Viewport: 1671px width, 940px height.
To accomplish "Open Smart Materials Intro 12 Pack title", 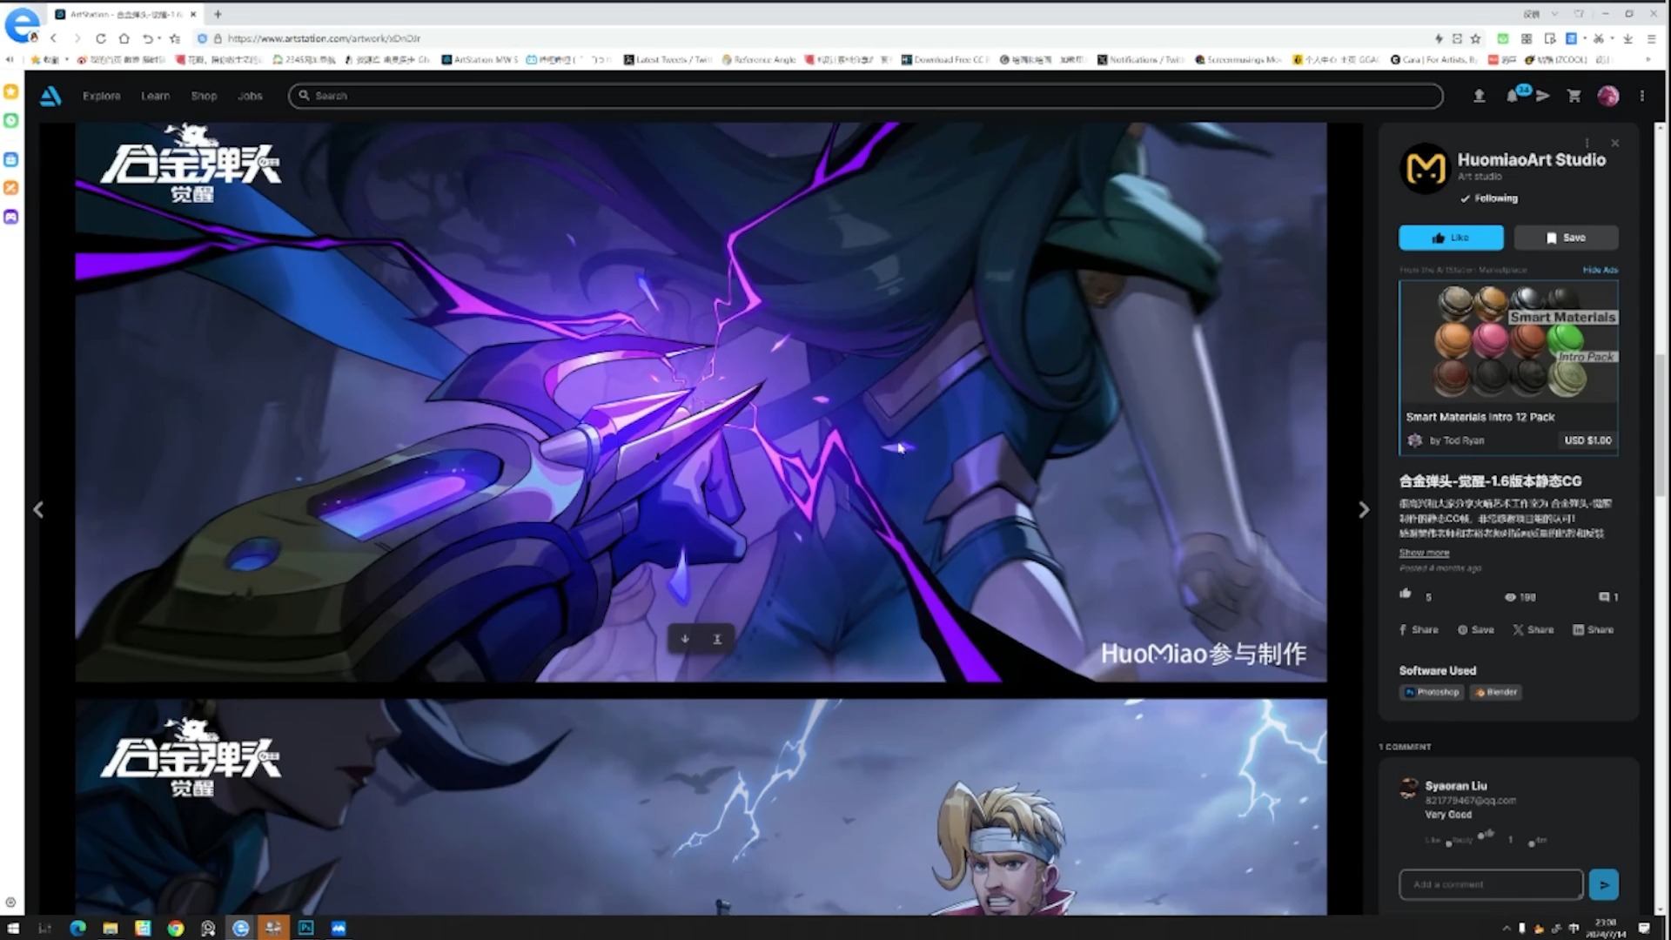I will click(1480, 417).
